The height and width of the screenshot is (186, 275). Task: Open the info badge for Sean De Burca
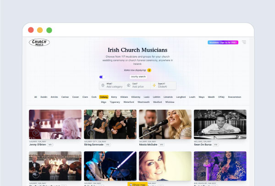click(x=216, y=145)
